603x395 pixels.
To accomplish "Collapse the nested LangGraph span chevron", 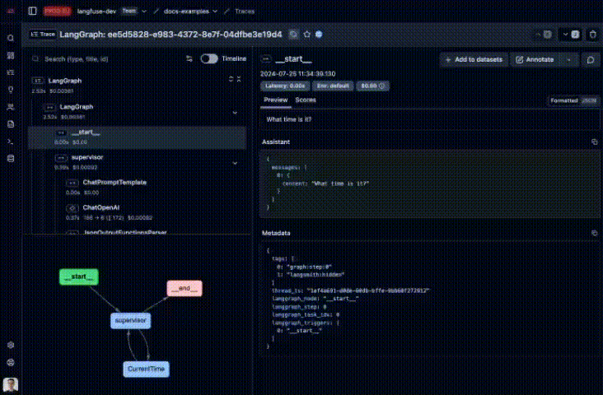I will tap(235, 112).
